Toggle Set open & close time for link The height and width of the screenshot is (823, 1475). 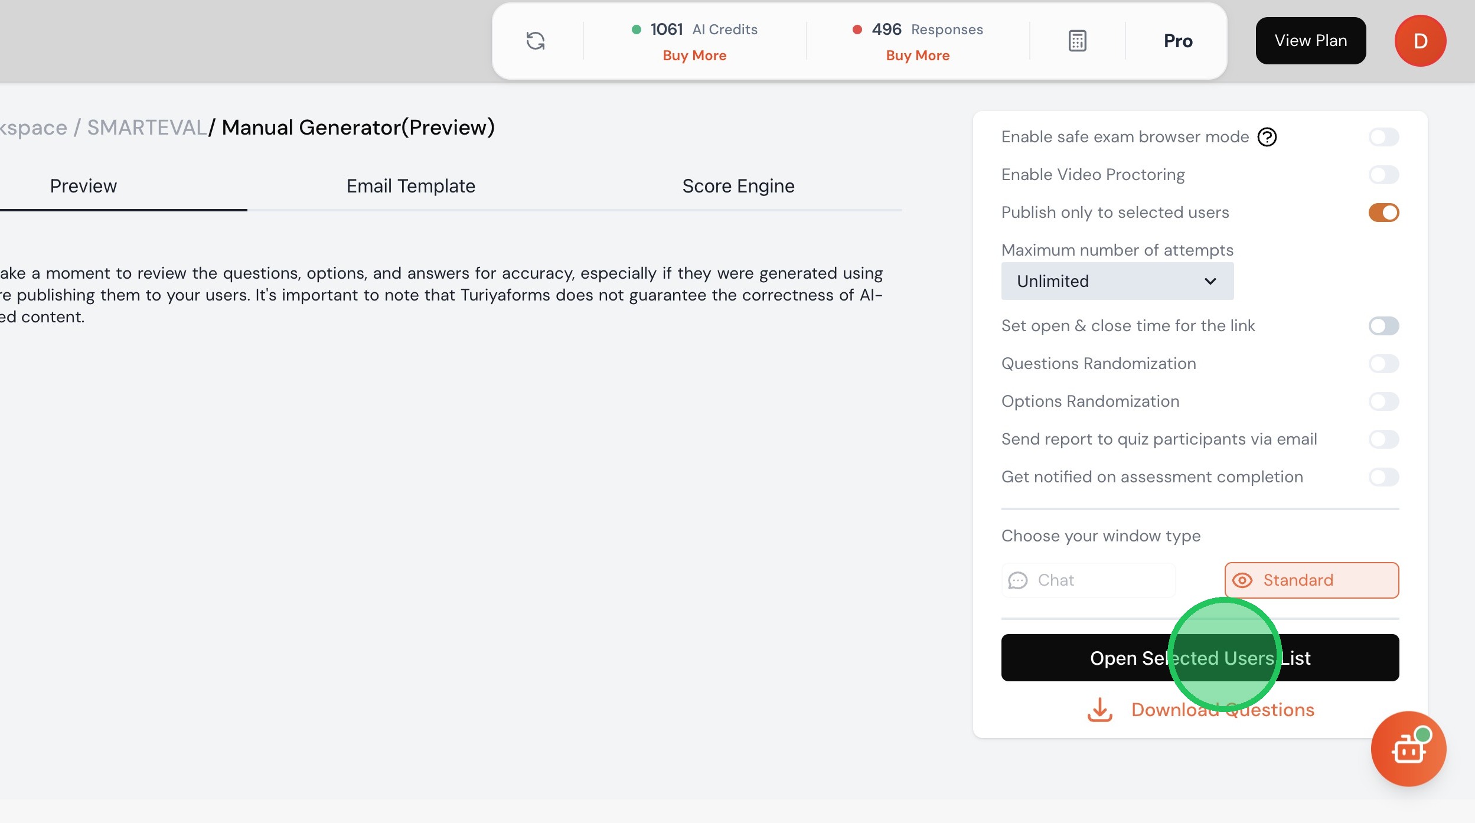(1383, 326)
